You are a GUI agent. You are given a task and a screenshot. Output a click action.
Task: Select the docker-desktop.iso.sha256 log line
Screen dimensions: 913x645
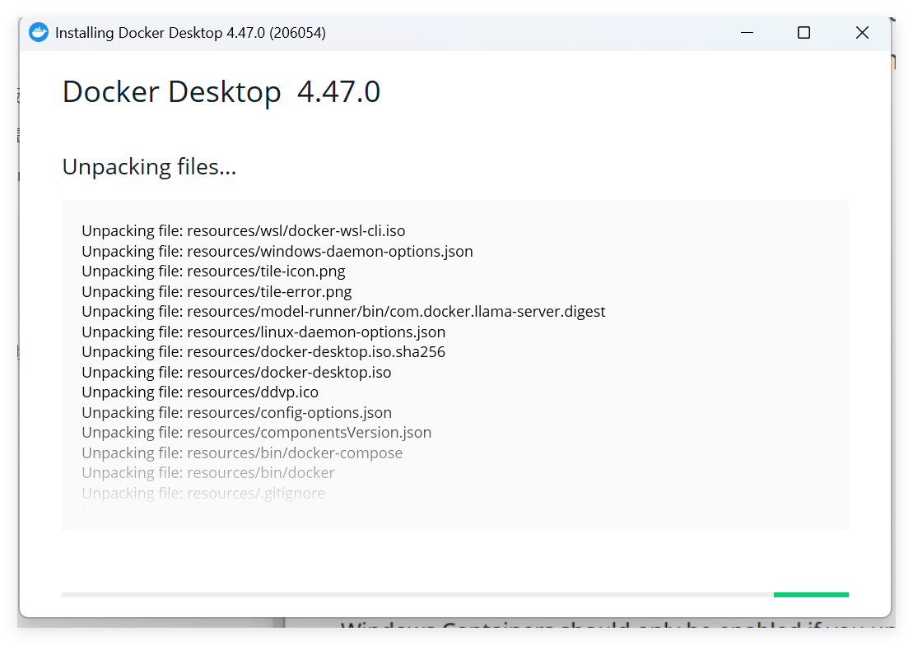click(x=263, y=351)
